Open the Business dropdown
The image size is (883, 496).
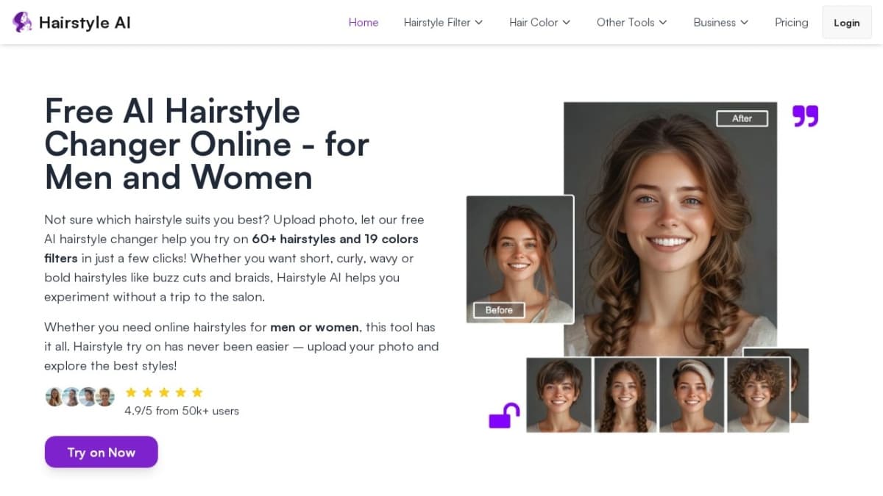tap(720, 22)
